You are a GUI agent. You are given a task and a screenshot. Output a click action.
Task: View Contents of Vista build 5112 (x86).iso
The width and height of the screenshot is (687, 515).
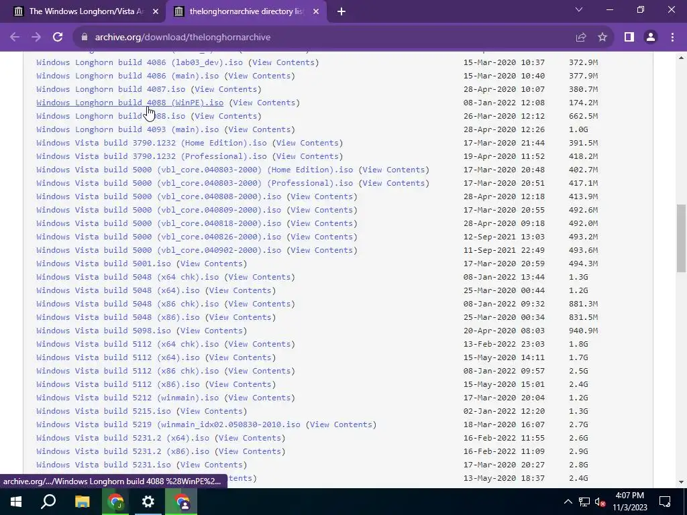click(240, 384)
